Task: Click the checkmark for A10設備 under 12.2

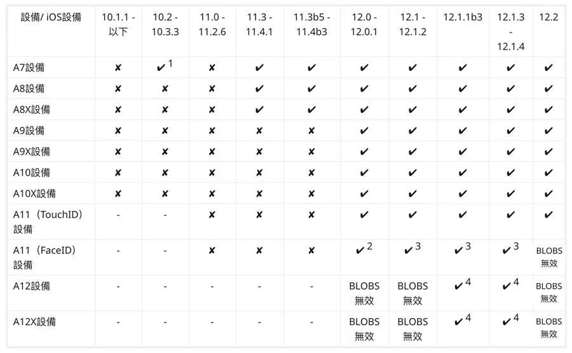Action: point(549,173)
